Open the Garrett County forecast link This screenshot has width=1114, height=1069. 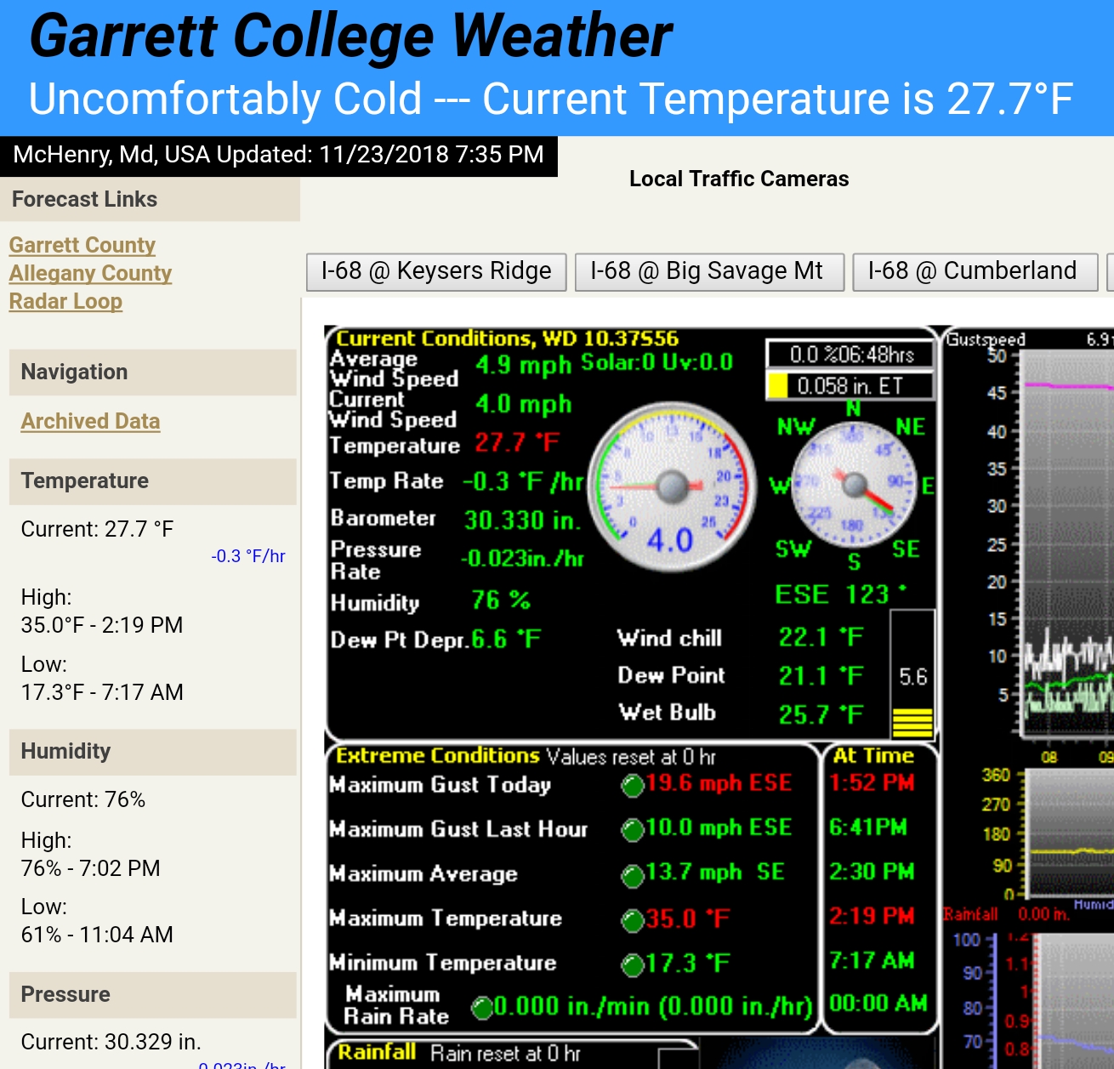[82, 245]
